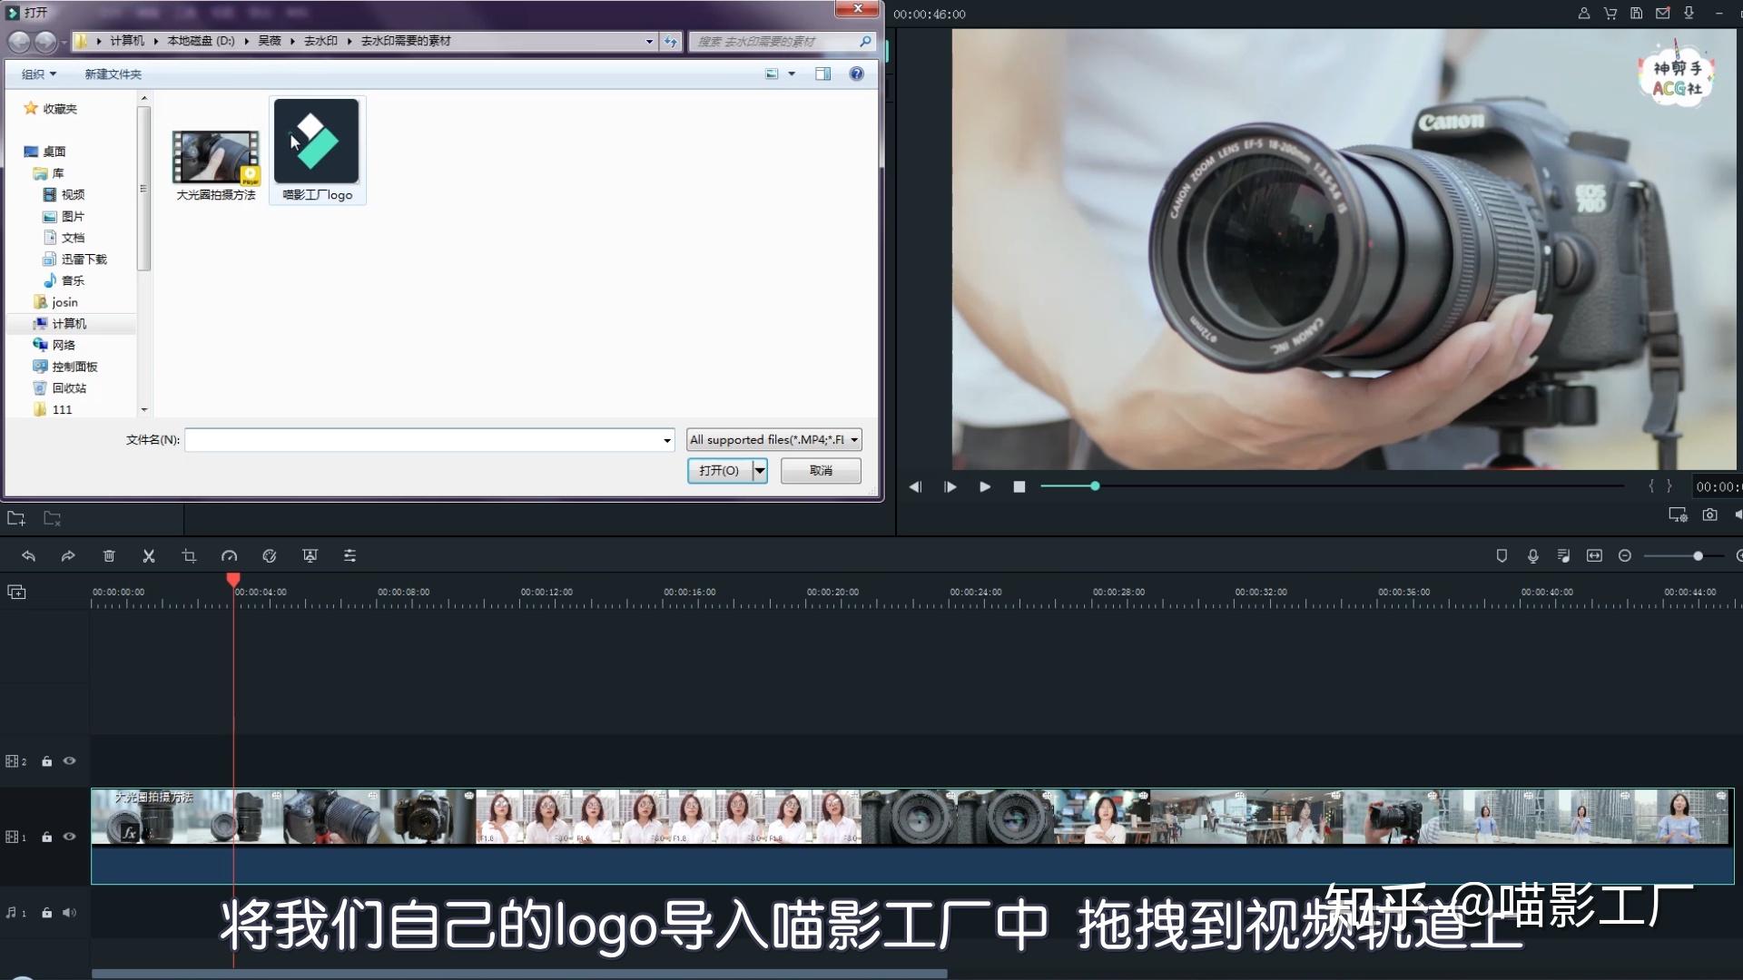Image resolution: width=1743 pixels, height=980 pixels.
Task: Delete the clip with the trash icon
Action: pyautogui.click(x=109, y=556)
